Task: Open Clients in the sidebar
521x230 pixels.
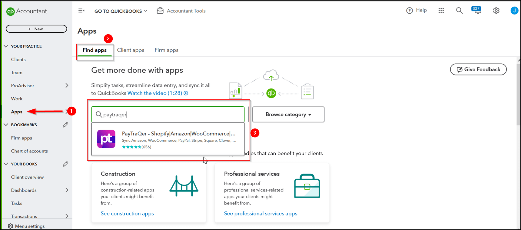Action: 18,59
